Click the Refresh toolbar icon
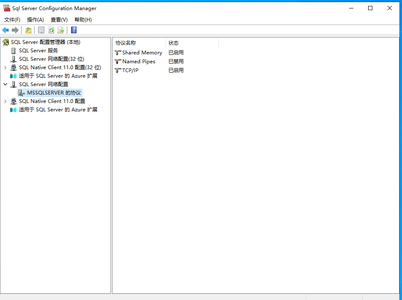 (51, 30)
